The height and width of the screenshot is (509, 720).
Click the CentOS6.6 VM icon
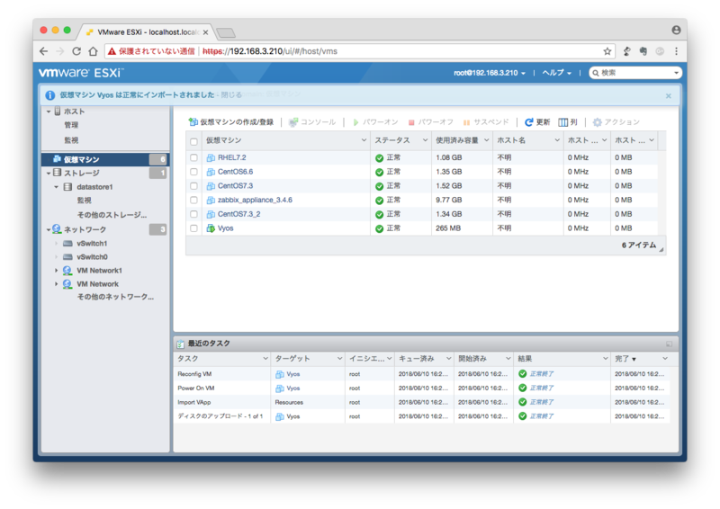(x=211, y=172)
